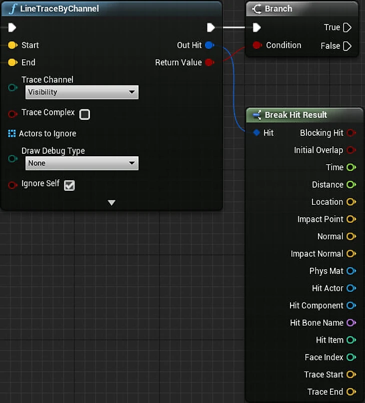
Task: Click the Draw Debug Type input pin
Action: click(12, 159)
